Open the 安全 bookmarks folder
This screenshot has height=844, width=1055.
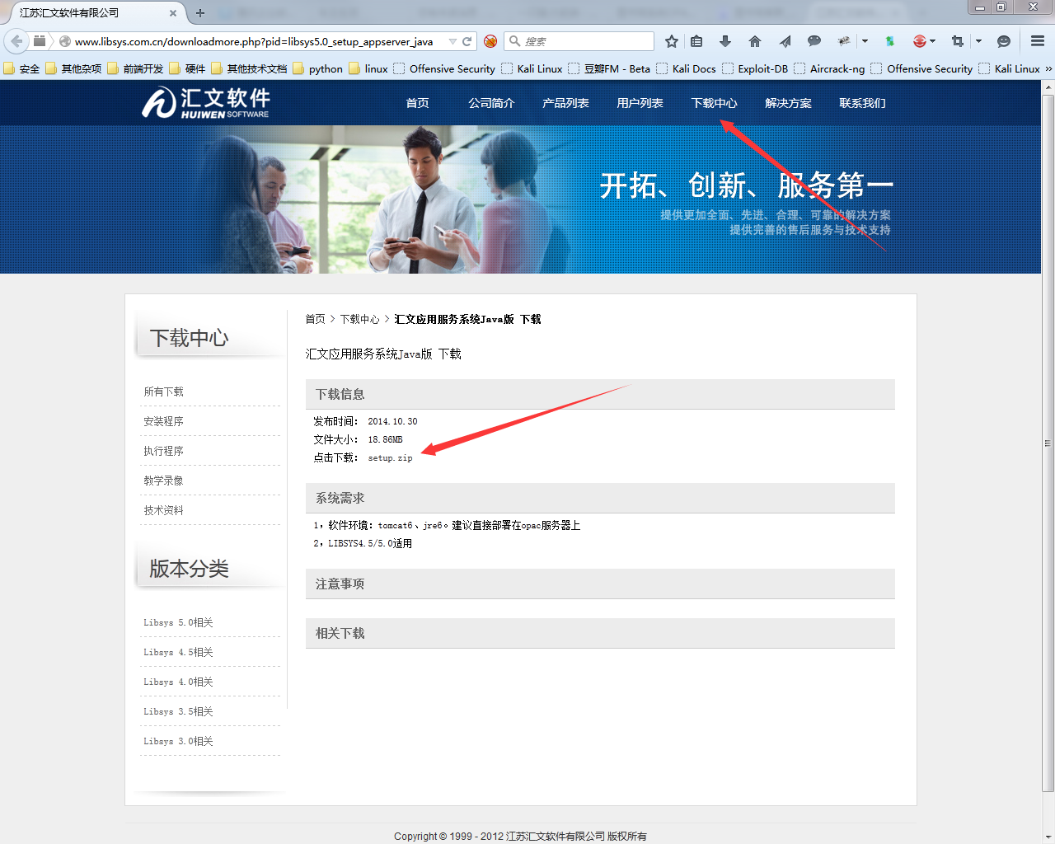click(21, 69)
